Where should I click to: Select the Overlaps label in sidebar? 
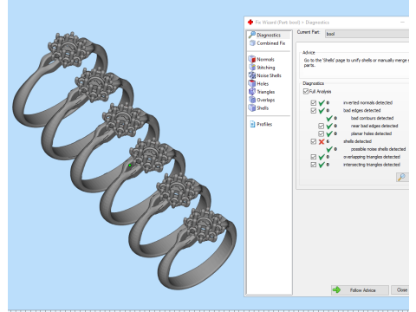tap(266, 100)
